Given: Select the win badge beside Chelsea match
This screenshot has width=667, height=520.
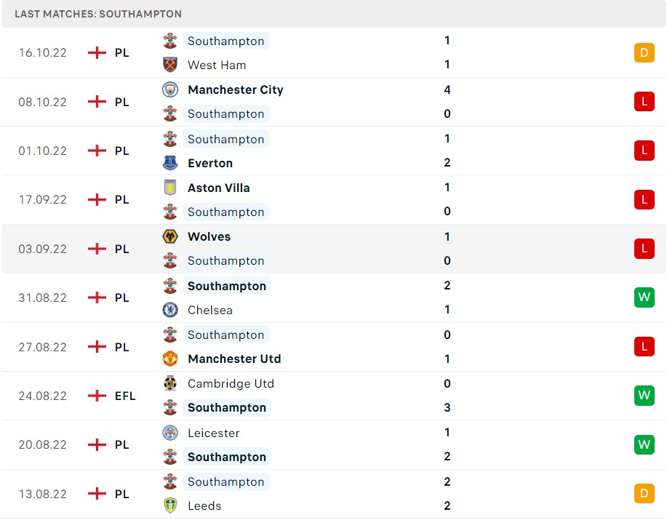Looking at the screenshot, I should point(644,297).
